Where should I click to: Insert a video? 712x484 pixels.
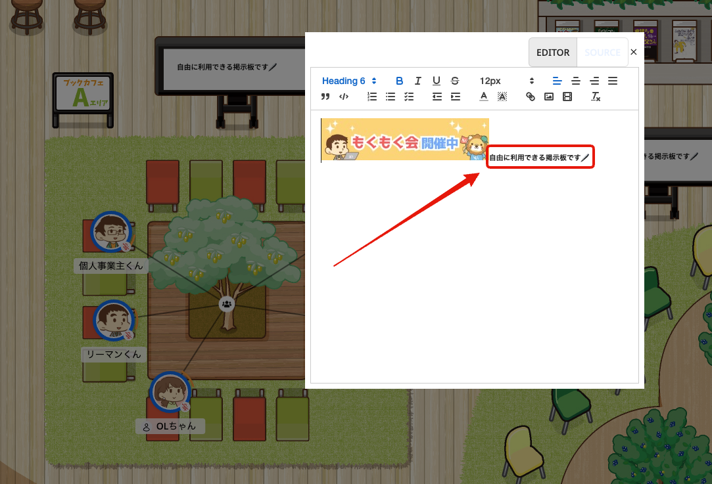[567, 97]
